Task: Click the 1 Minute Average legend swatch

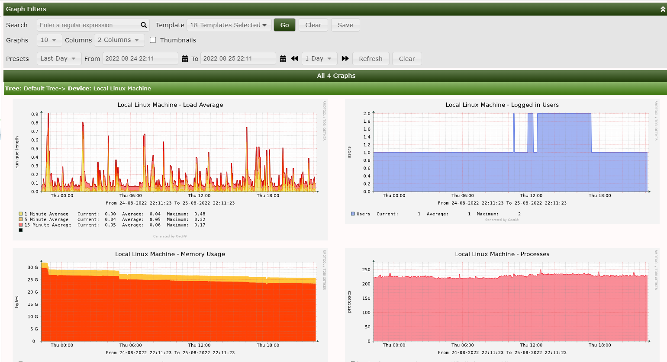Action: click(x=20, y=214)
